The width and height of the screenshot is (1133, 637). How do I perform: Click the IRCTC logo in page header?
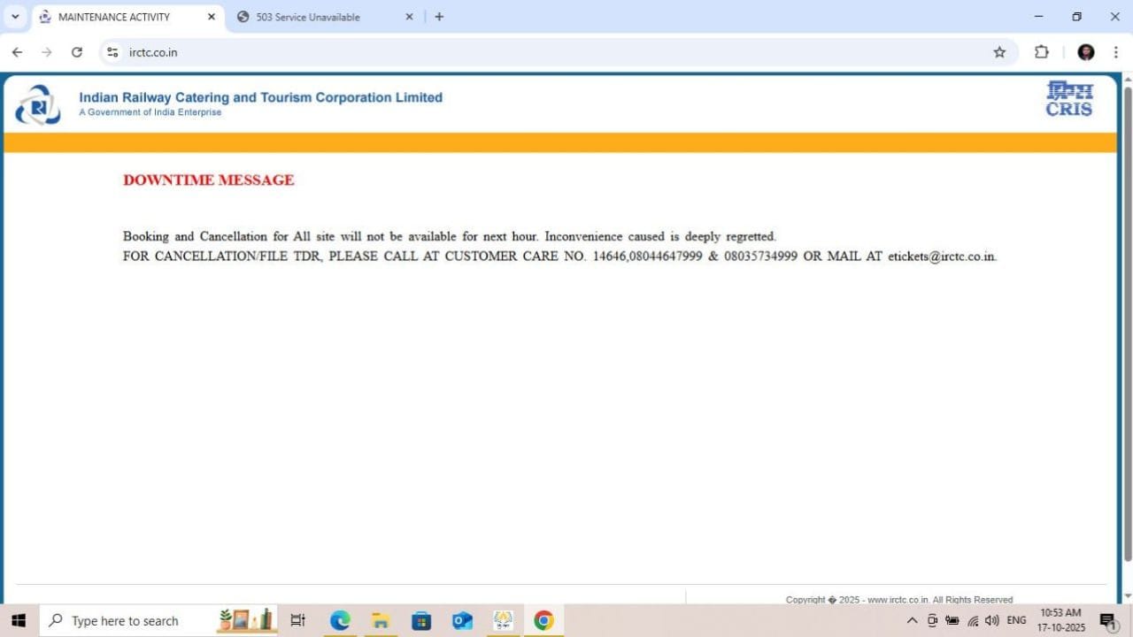[38, 105]
